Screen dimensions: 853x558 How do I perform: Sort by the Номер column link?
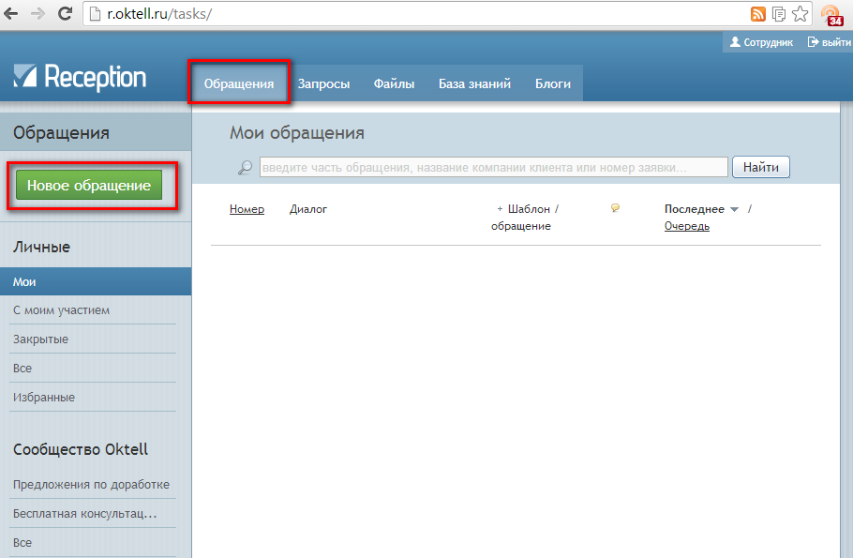247,209
